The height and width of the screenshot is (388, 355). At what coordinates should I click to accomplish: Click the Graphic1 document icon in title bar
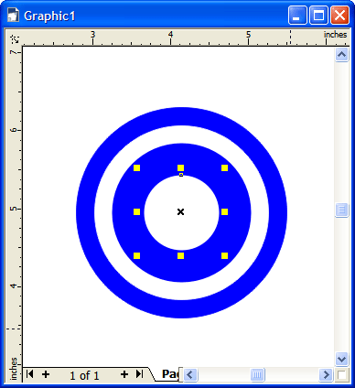tap(13, 16)
